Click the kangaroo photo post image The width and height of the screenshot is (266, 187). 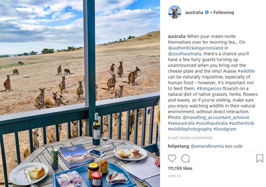pyautogui.click(x=80, y=93)
